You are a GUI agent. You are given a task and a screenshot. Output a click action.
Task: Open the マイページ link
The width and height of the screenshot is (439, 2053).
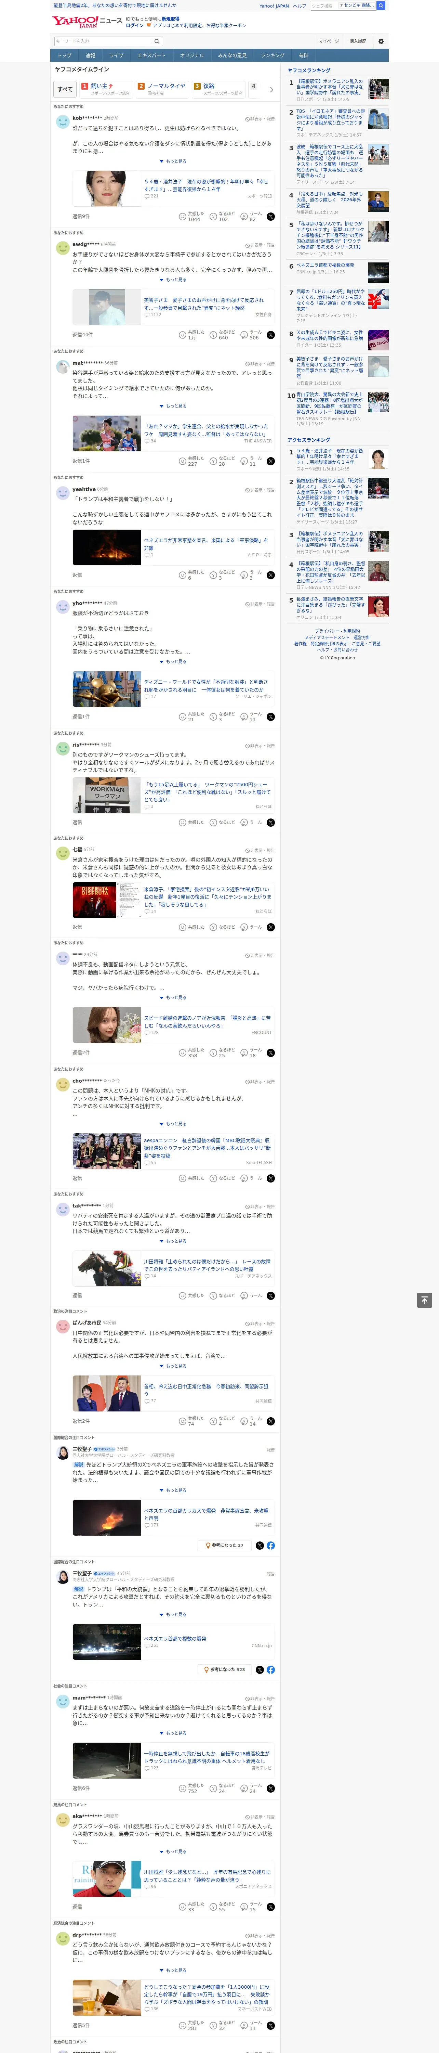point(329,41)
